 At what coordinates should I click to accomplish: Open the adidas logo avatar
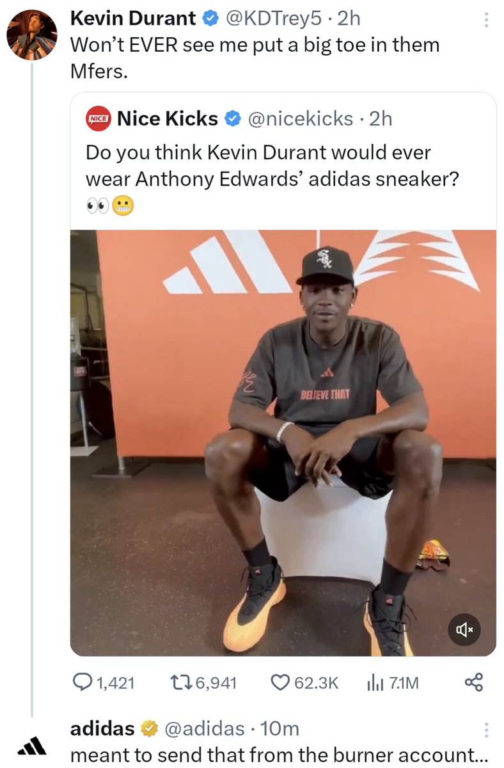[31, 744]
